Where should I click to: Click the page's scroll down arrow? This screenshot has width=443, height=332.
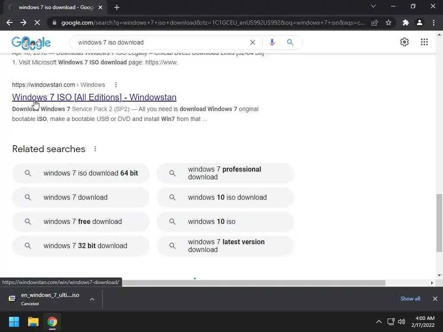[x=439, y=275]
